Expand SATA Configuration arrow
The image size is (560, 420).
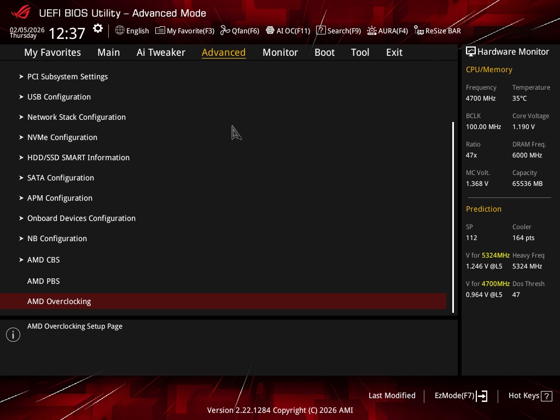[21, 178]
